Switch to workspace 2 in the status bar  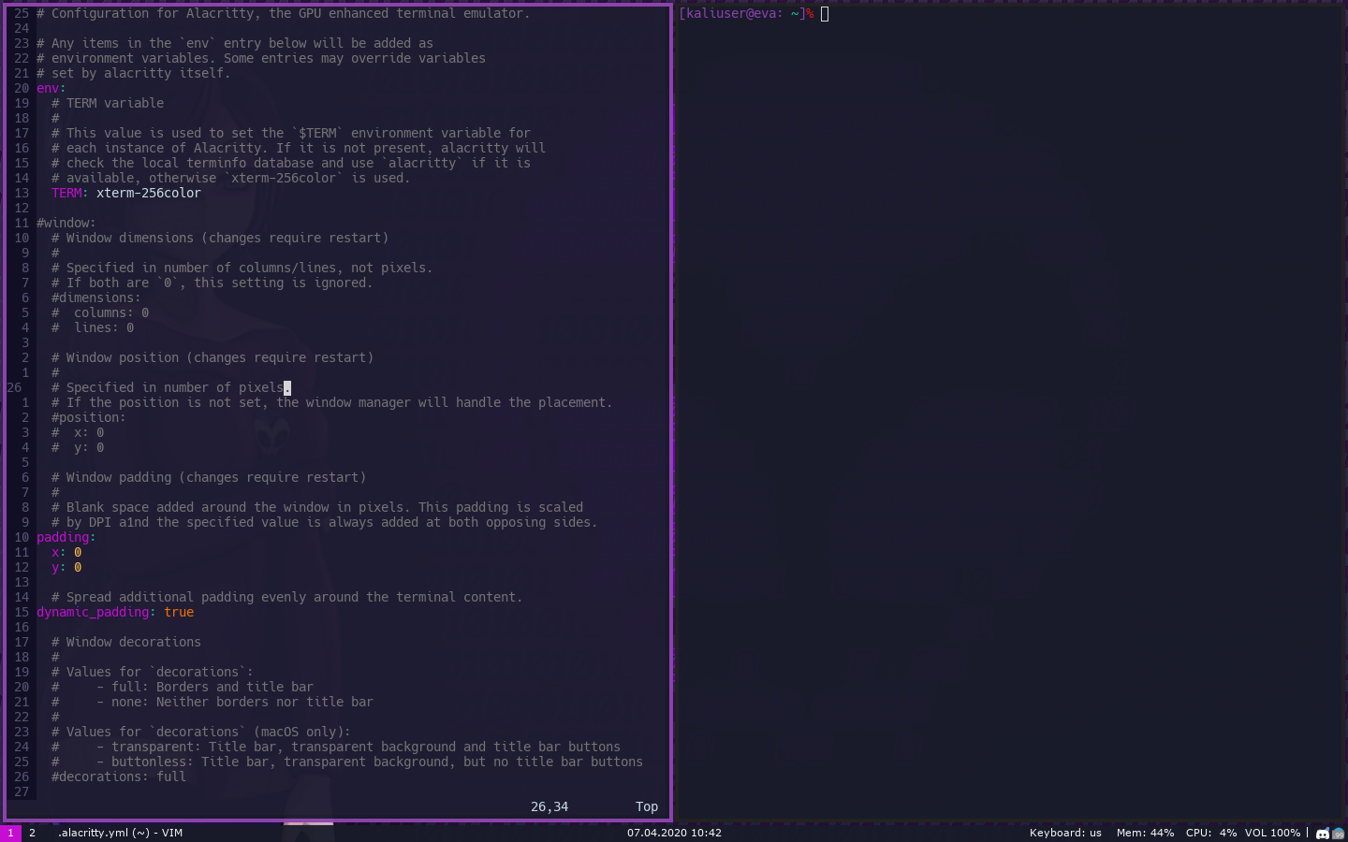tap(32, 832)
